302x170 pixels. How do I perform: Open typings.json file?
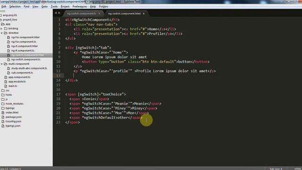point(13,126)
